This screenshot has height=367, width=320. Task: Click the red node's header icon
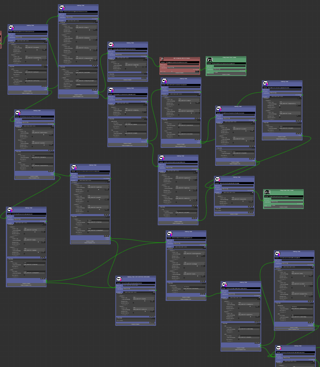coord(163,59)
